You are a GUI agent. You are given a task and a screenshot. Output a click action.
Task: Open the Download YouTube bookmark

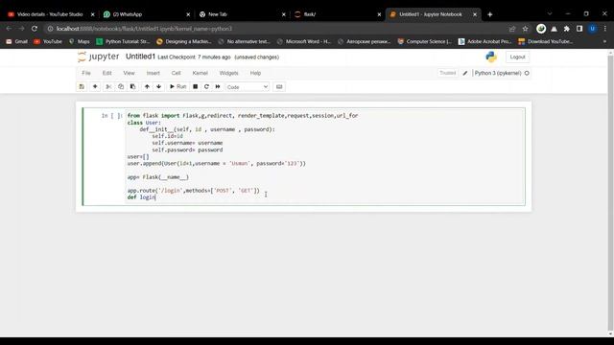[x=546, y=41]
